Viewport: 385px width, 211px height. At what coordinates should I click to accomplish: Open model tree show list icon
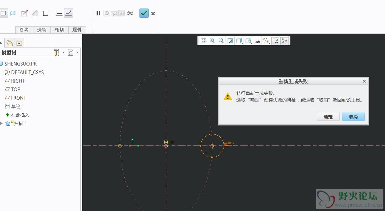point(71,52)
